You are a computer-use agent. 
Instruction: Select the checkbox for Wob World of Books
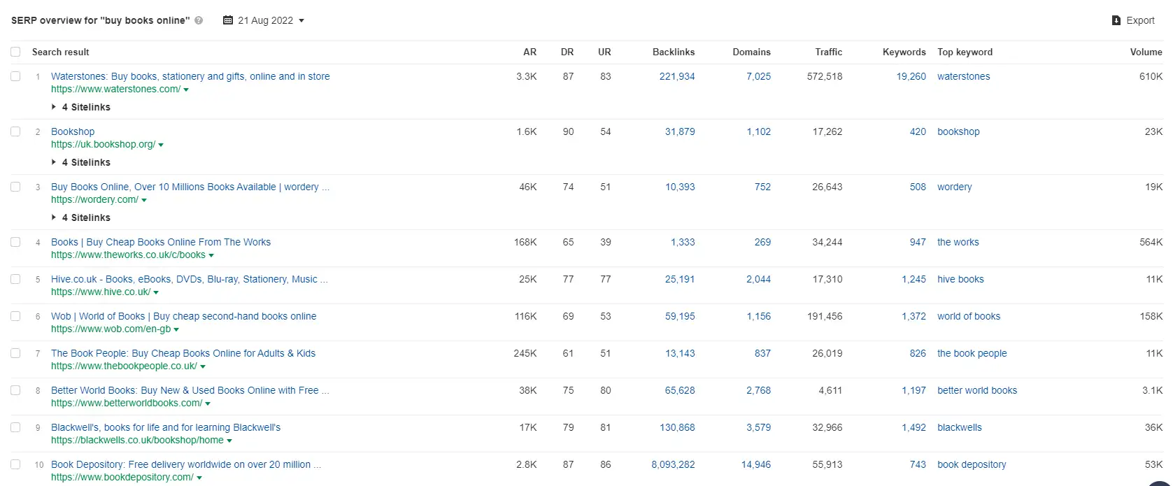tap(15, 316)
